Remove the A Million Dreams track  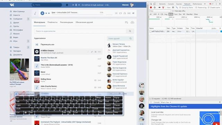pos(95,52)
